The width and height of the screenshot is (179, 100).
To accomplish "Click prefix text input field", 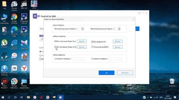I will [78, 59].
